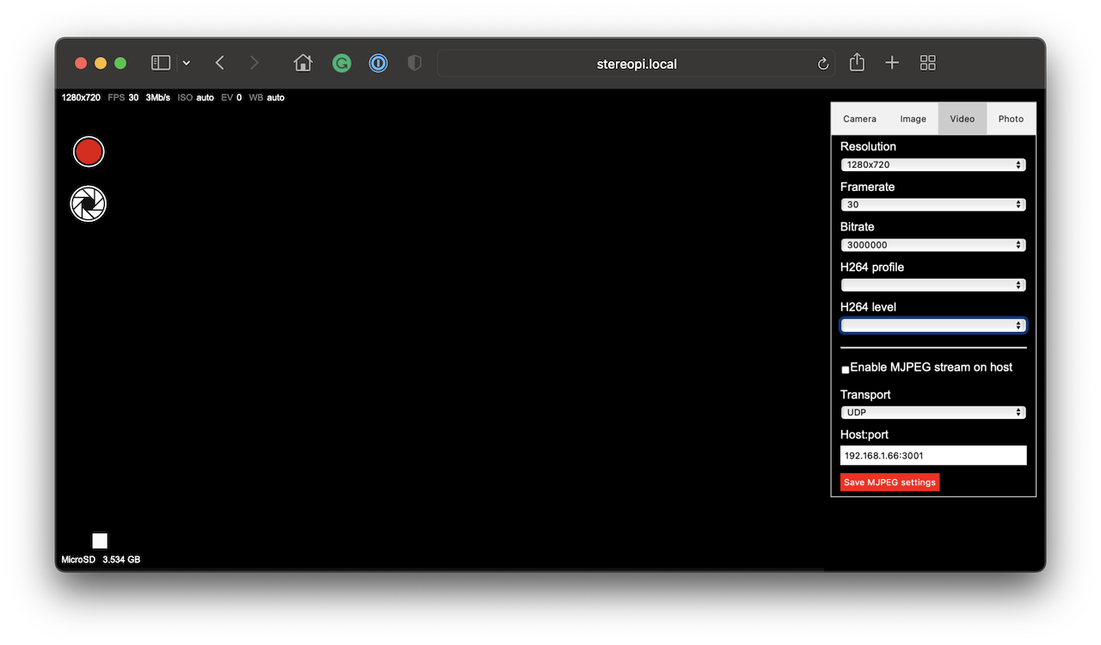This screenshot has width=1101, height=645.
Task: Click the camera shutter photo icon
Action: tap(89, 204)
